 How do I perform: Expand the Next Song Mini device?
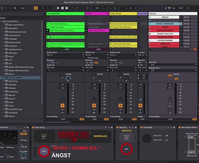[3, 78]
